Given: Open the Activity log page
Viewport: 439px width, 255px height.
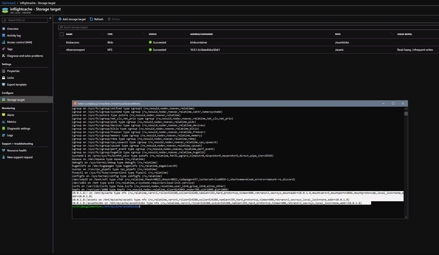Looking at the screenshot, I should pyautogui.click(x=14, y=36).
